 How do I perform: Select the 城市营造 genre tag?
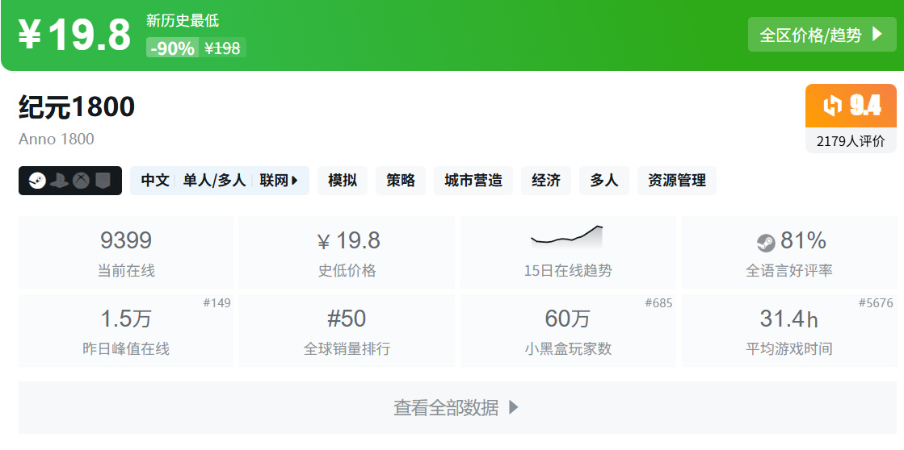click(x=473, y=181)
